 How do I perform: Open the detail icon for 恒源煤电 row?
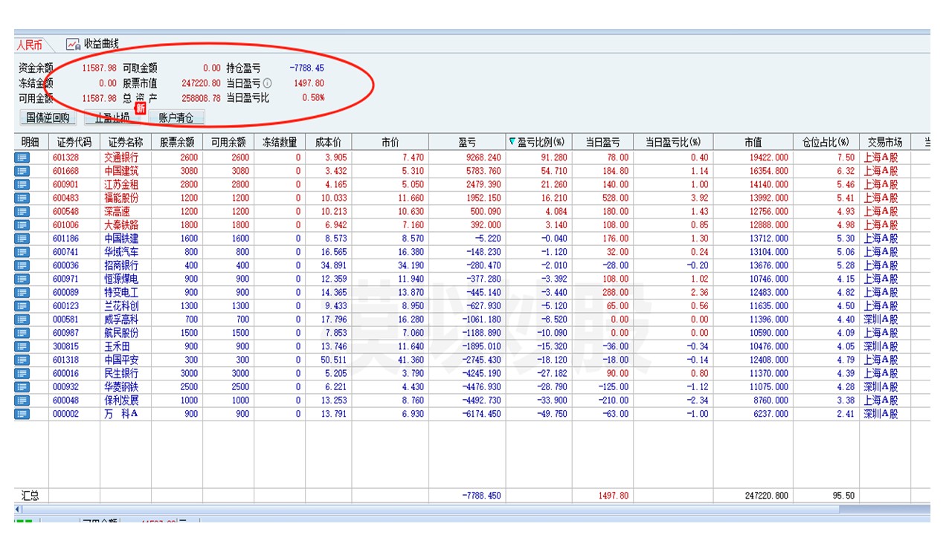coord(22,279)
